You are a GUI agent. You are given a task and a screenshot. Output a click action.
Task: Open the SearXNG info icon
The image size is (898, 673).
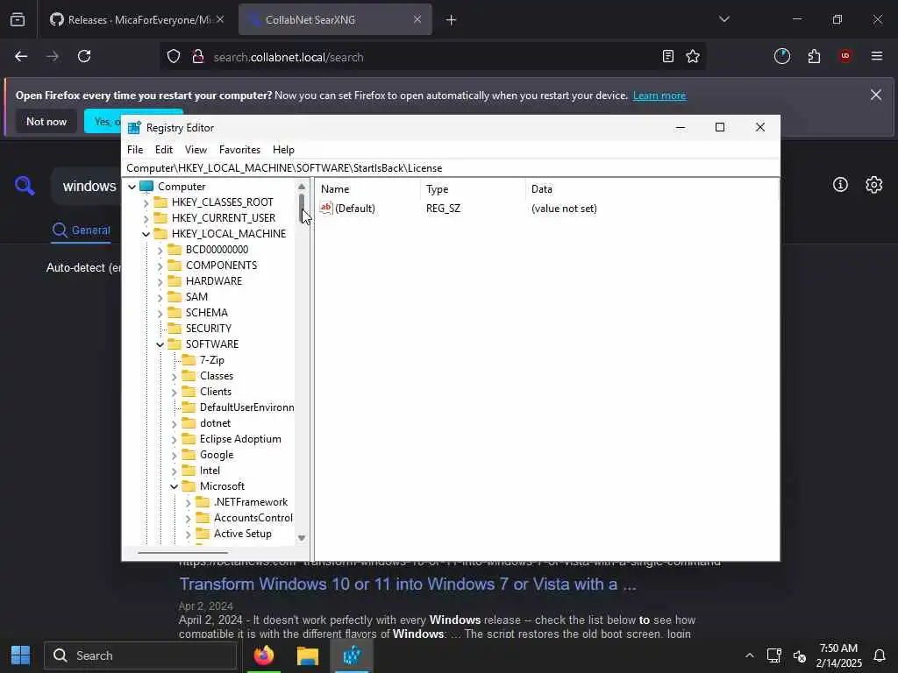(840, 184)
